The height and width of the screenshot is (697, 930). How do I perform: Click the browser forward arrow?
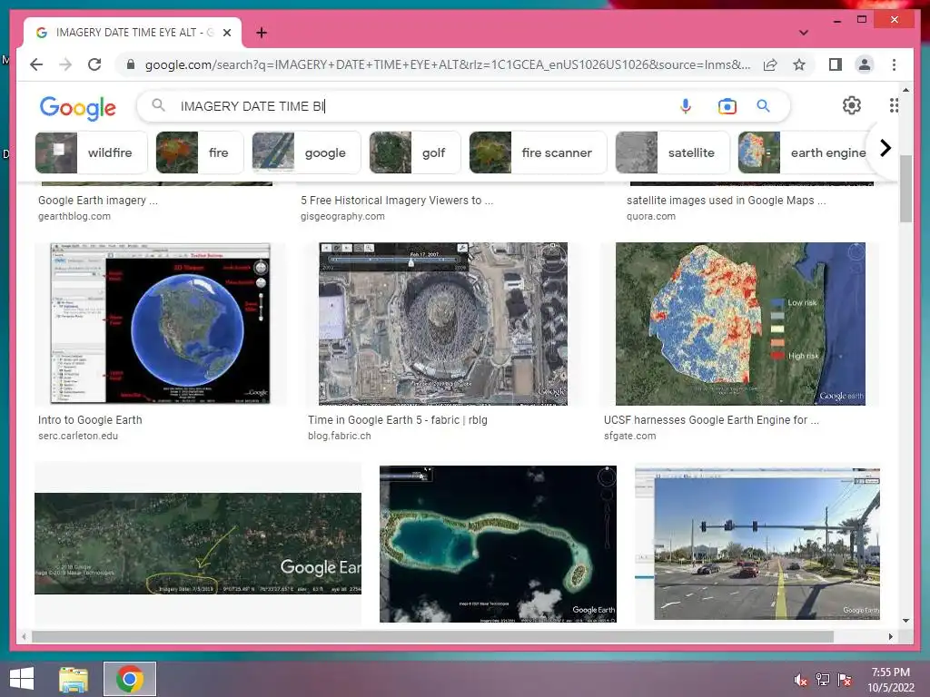65,64
